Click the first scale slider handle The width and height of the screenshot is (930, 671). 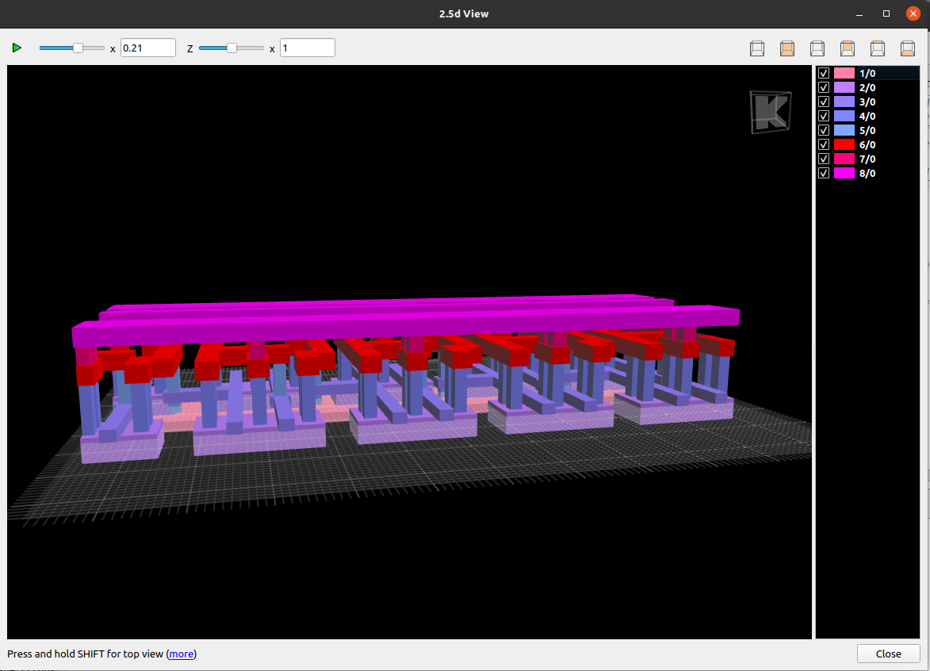78,48
